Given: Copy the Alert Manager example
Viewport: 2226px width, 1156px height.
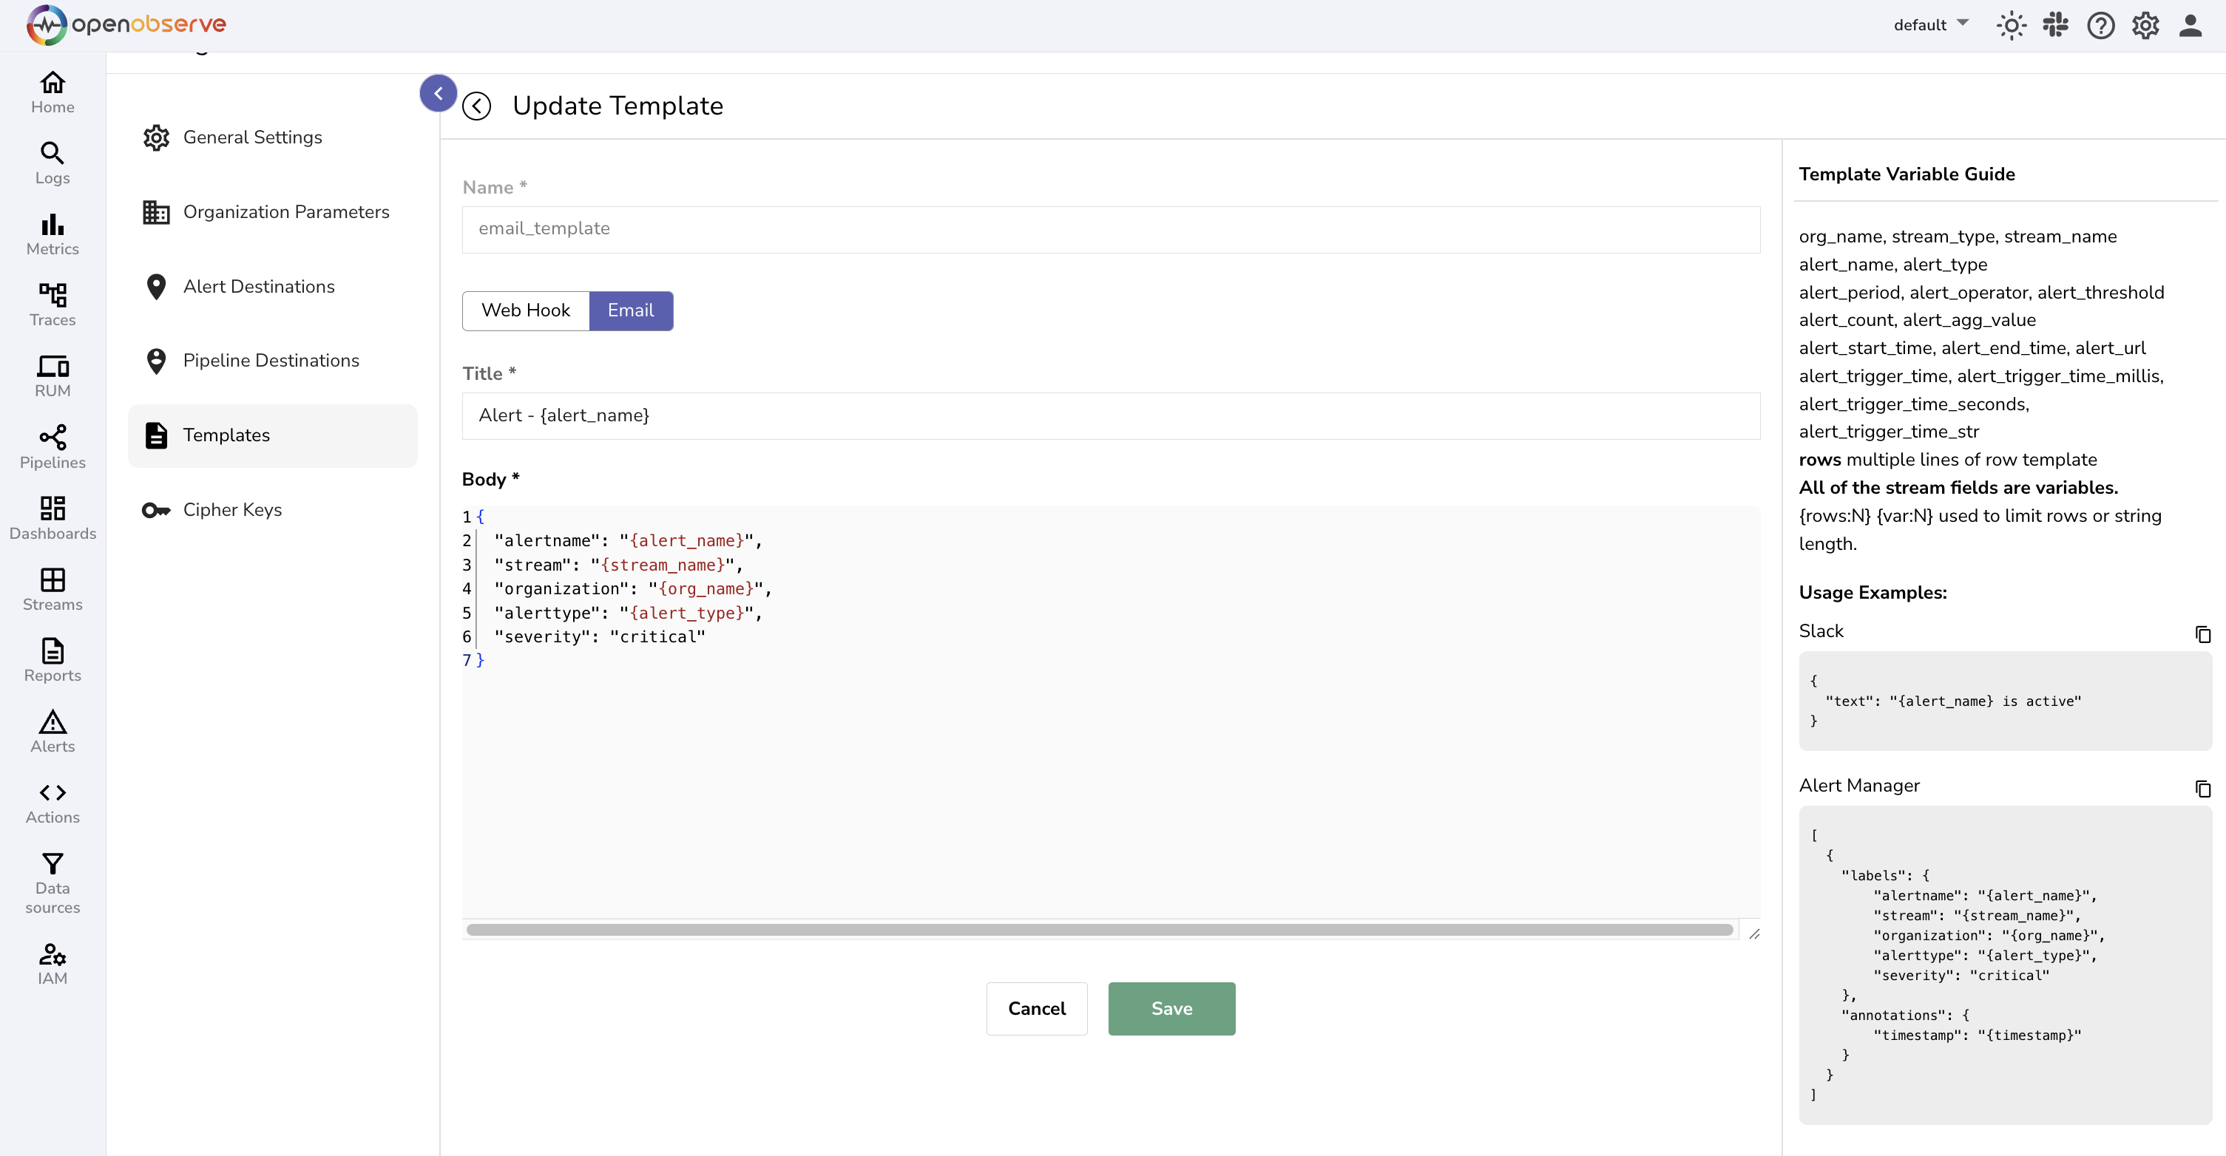Looking at the screenshot, I should point(2202,788).
